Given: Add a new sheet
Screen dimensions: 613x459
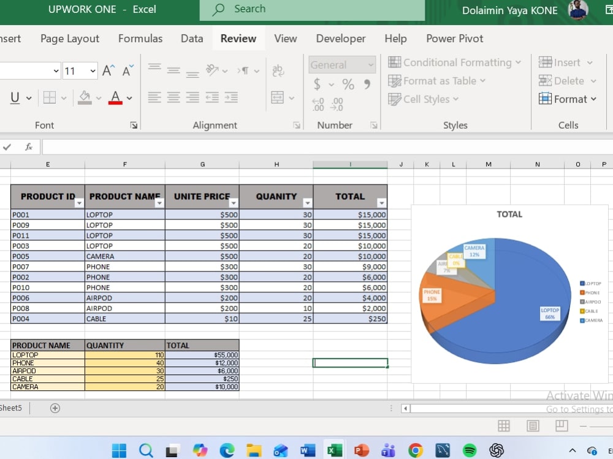Looking at the screenshot, I should tap(55, 408).
